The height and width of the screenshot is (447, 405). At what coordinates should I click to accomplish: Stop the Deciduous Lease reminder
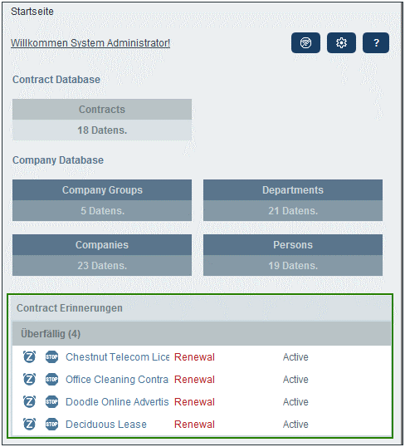(51, 425)
